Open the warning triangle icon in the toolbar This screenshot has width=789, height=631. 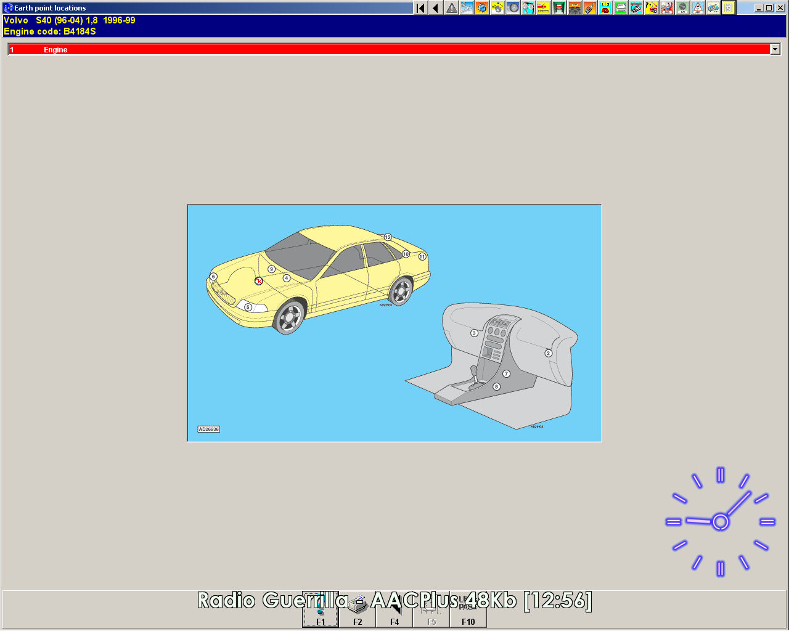pyautogui.click(x=451, y=8)
